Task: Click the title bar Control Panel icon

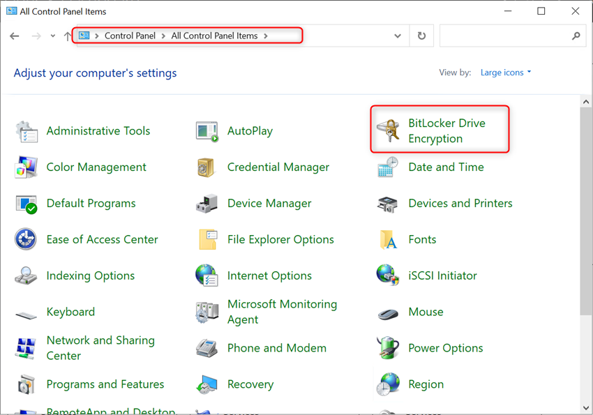Action: (12, 11)
